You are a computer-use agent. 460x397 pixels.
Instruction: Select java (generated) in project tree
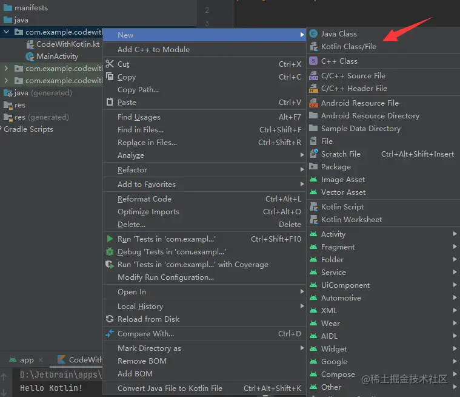click(x=38, y=93)
